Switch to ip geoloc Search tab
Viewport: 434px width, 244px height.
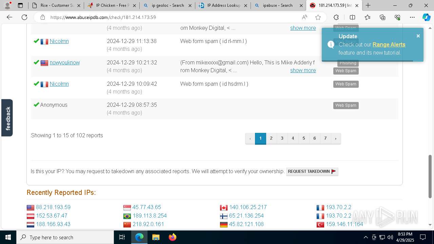point(167,5)
